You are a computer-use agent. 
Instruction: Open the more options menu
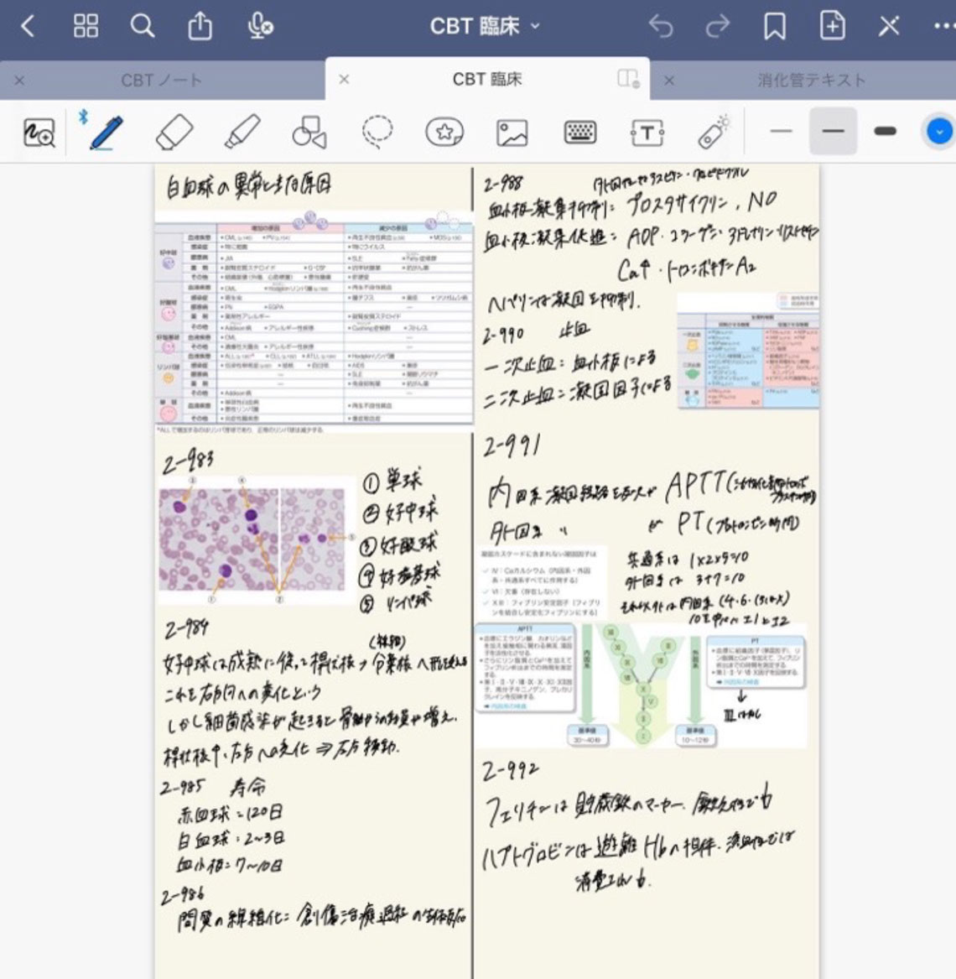coord(943,26)
